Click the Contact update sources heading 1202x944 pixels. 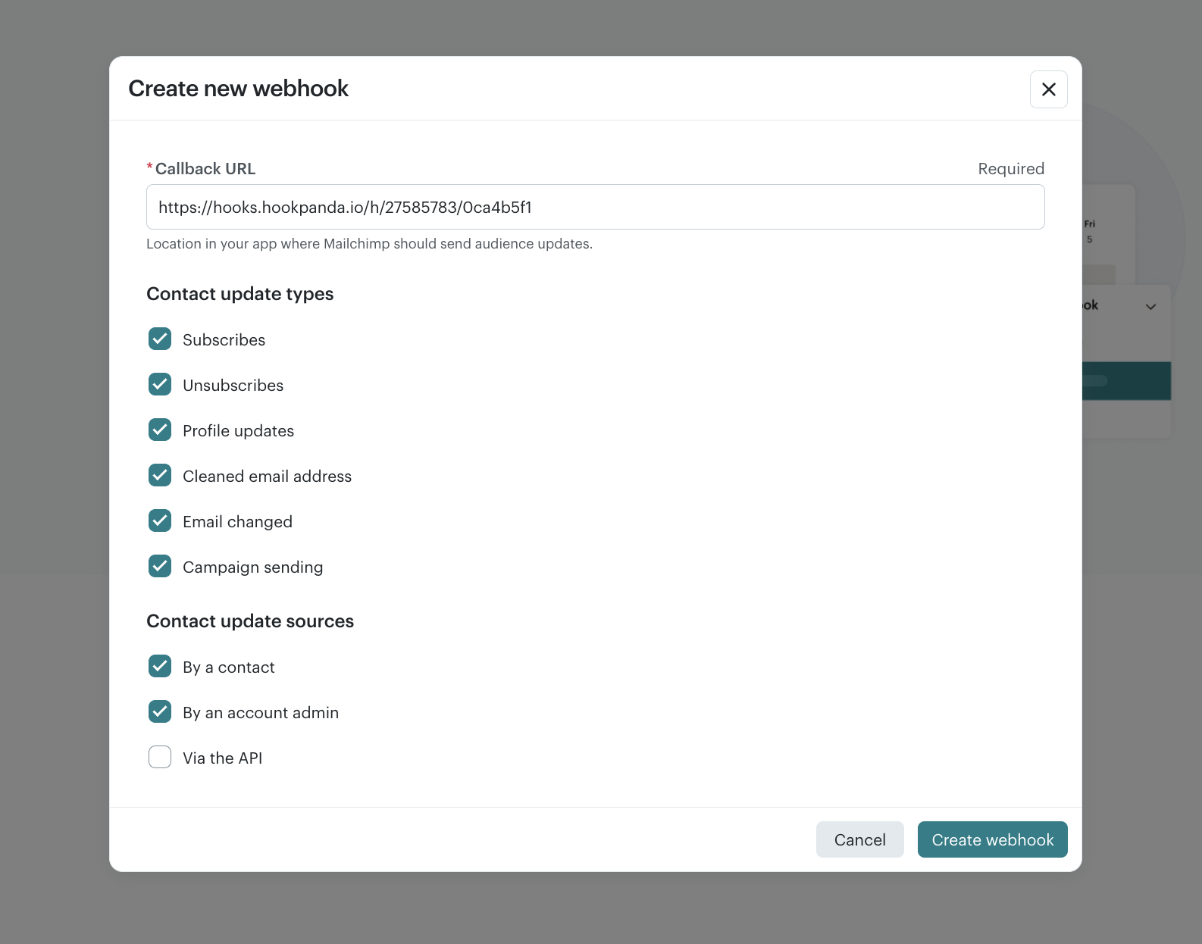pos(250,620)
